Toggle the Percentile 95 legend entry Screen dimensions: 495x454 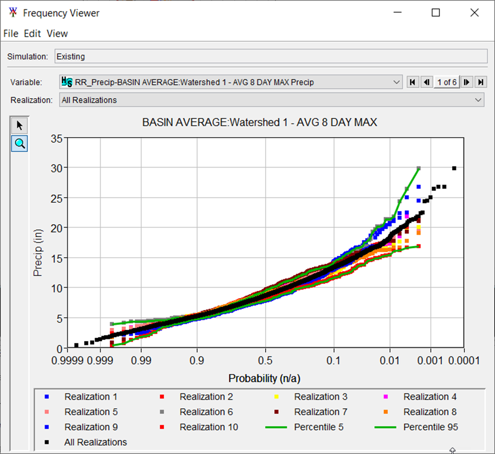point(431,427)
